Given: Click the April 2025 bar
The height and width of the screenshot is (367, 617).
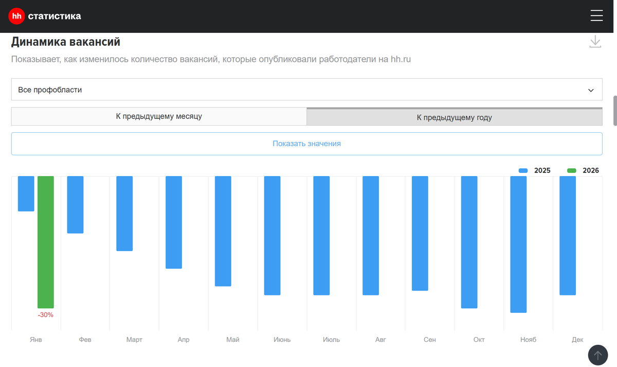Looking at the screenshot, I should click(174, 222).
